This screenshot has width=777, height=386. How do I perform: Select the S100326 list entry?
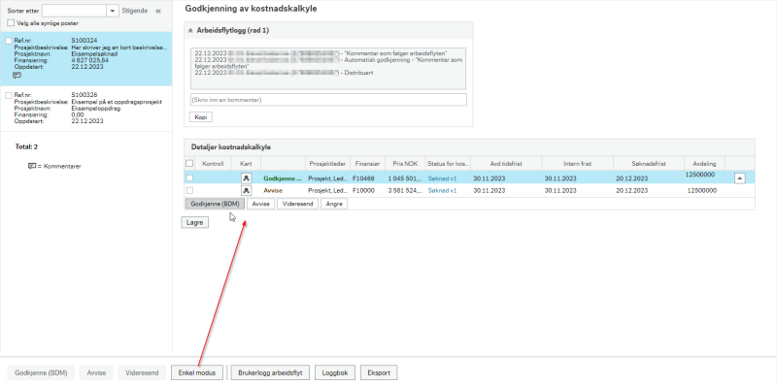click(86, 108)
